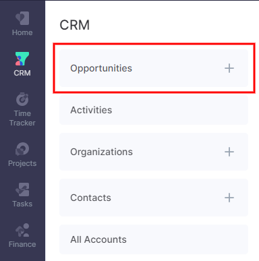Click the Projects text label

[x=22, y=163]
